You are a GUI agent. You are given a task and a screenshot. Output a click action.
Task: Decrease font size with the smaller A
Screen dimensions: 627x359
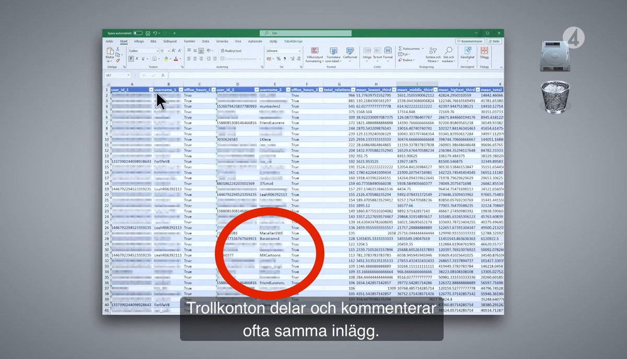point(180,51)
